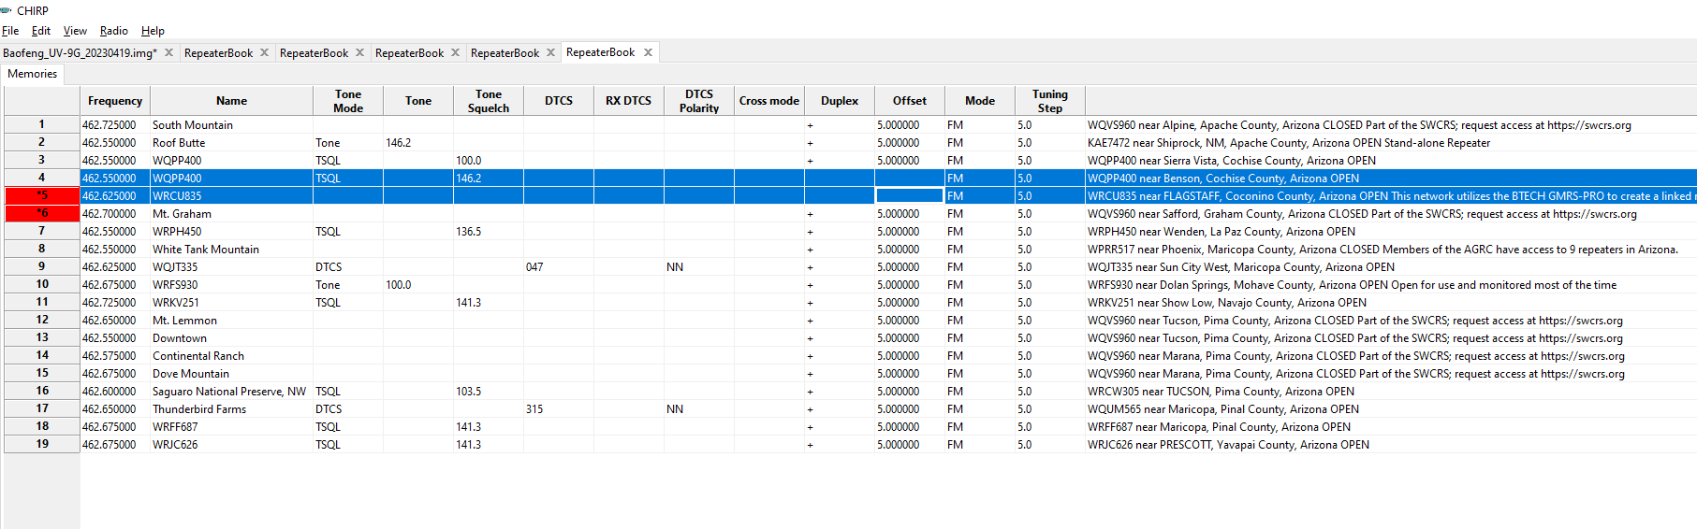Select the name cell 'WRPH450'
Viewport: 1697px width, 529px height.
pos(231,231)
